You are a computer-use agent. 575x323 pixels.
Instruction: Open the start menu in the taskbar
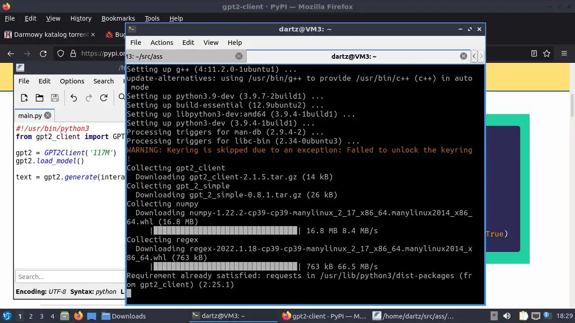click(7, 316)
